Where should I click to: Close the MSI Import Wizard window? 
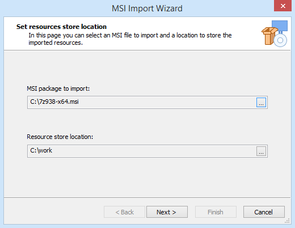coord(283,6)
